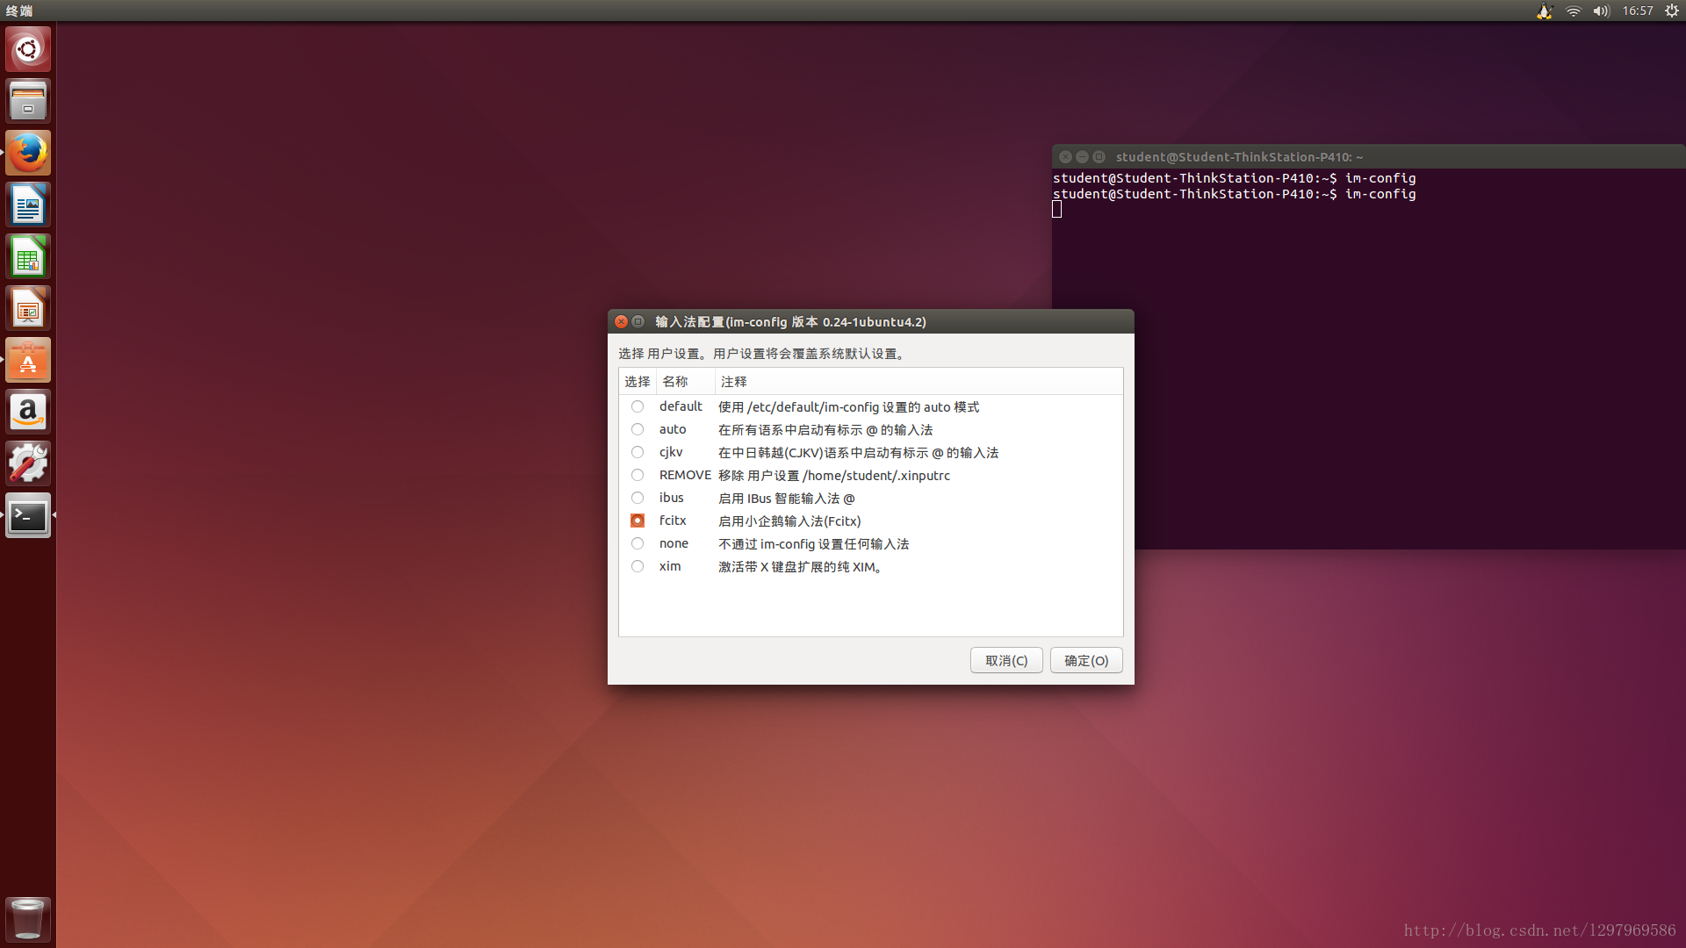Open LibreOffice Writer from the launcher
The width and height of the screenshot is (1686, 948).
point(28,205)
